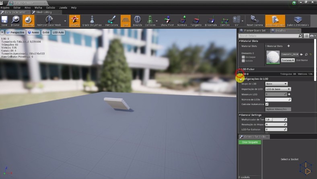Open the Arquivo menu
This screenshot has height=179, width=317.
[x=5, y=8]
